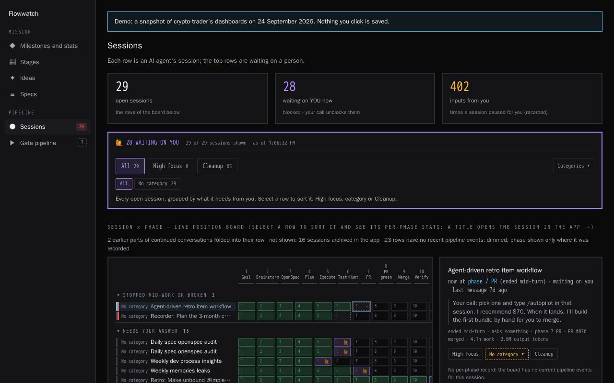Viewport: 614px width, 383px height.
Task: Click the 29 open sessions stat card
Action: point(188,99)
